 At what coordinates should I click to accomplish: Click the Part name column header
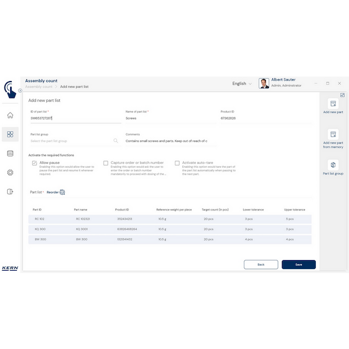click(80, 209)
